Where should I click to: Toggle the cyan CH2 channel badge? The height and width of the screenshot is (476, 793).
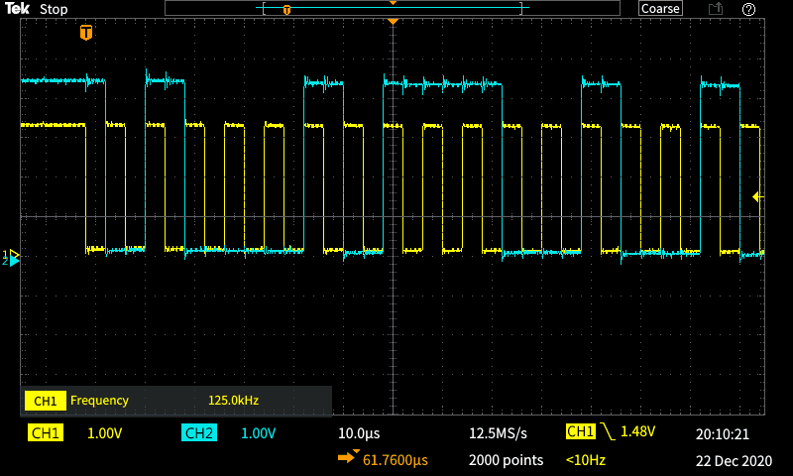199,433
